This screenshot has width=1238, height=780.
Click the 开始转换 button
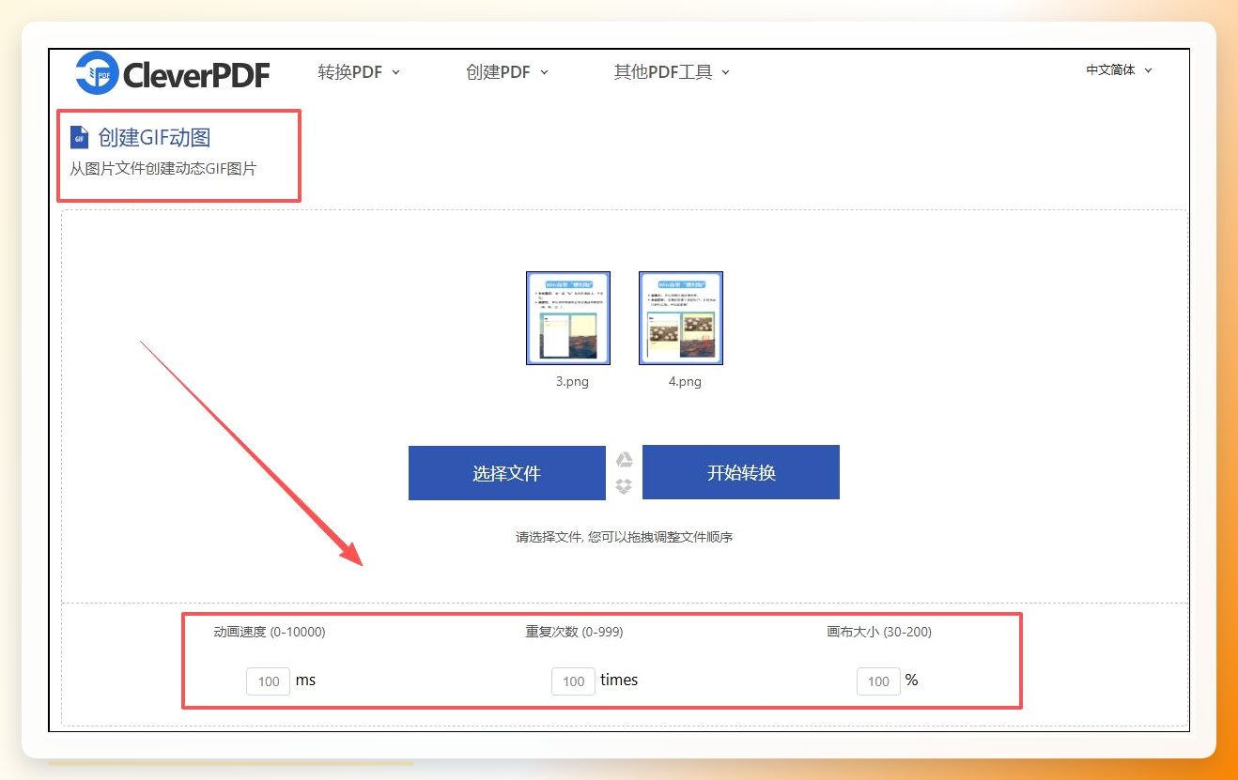coord(741,472)
